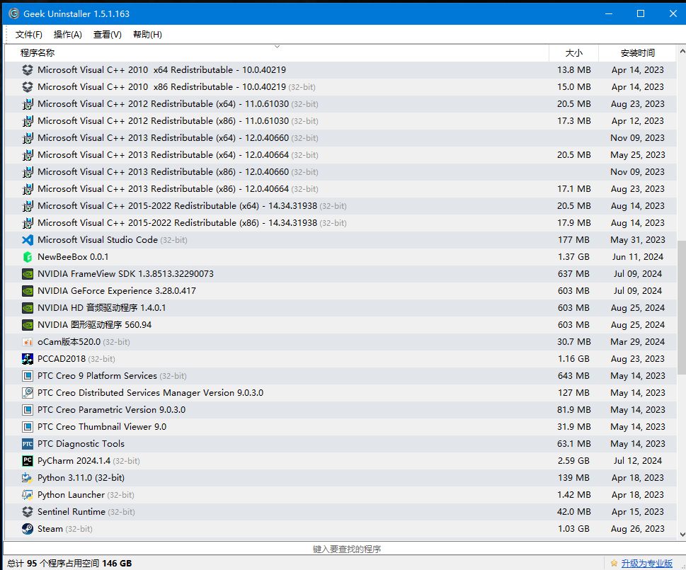Image resolution: width=686 pixels, height=570 pixels.
Task: Click the scrollbar down arrow
Action: click(x=682, y=534)
